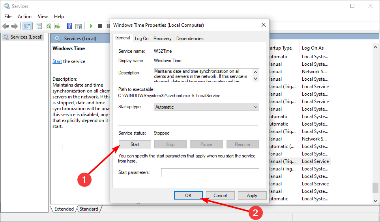Open the Startup type dropdown
Image resolution: width=380 pixels, height=222 pixels.
pyautogui.click(x=206, y=107)
